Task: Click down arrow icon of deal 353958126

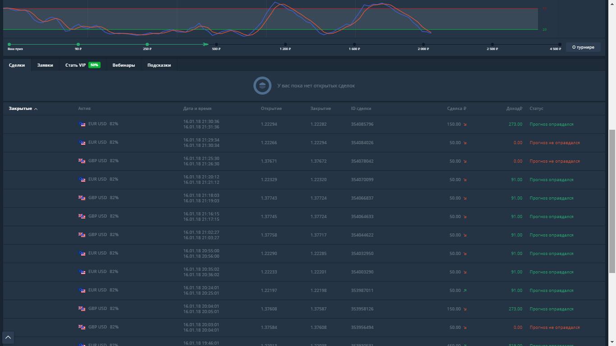Action: 465,309
